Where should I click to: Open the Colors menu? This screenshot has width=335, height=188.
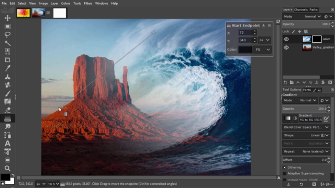(65, 4)
